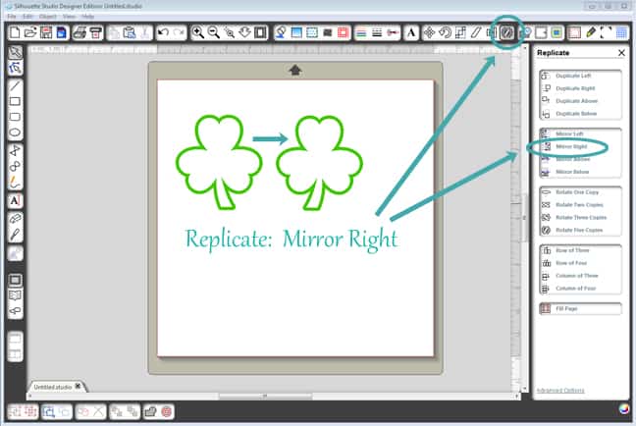Open the Advanced Options link
Image resolution: width=636 pixels, height=426 pixels.
562,391
